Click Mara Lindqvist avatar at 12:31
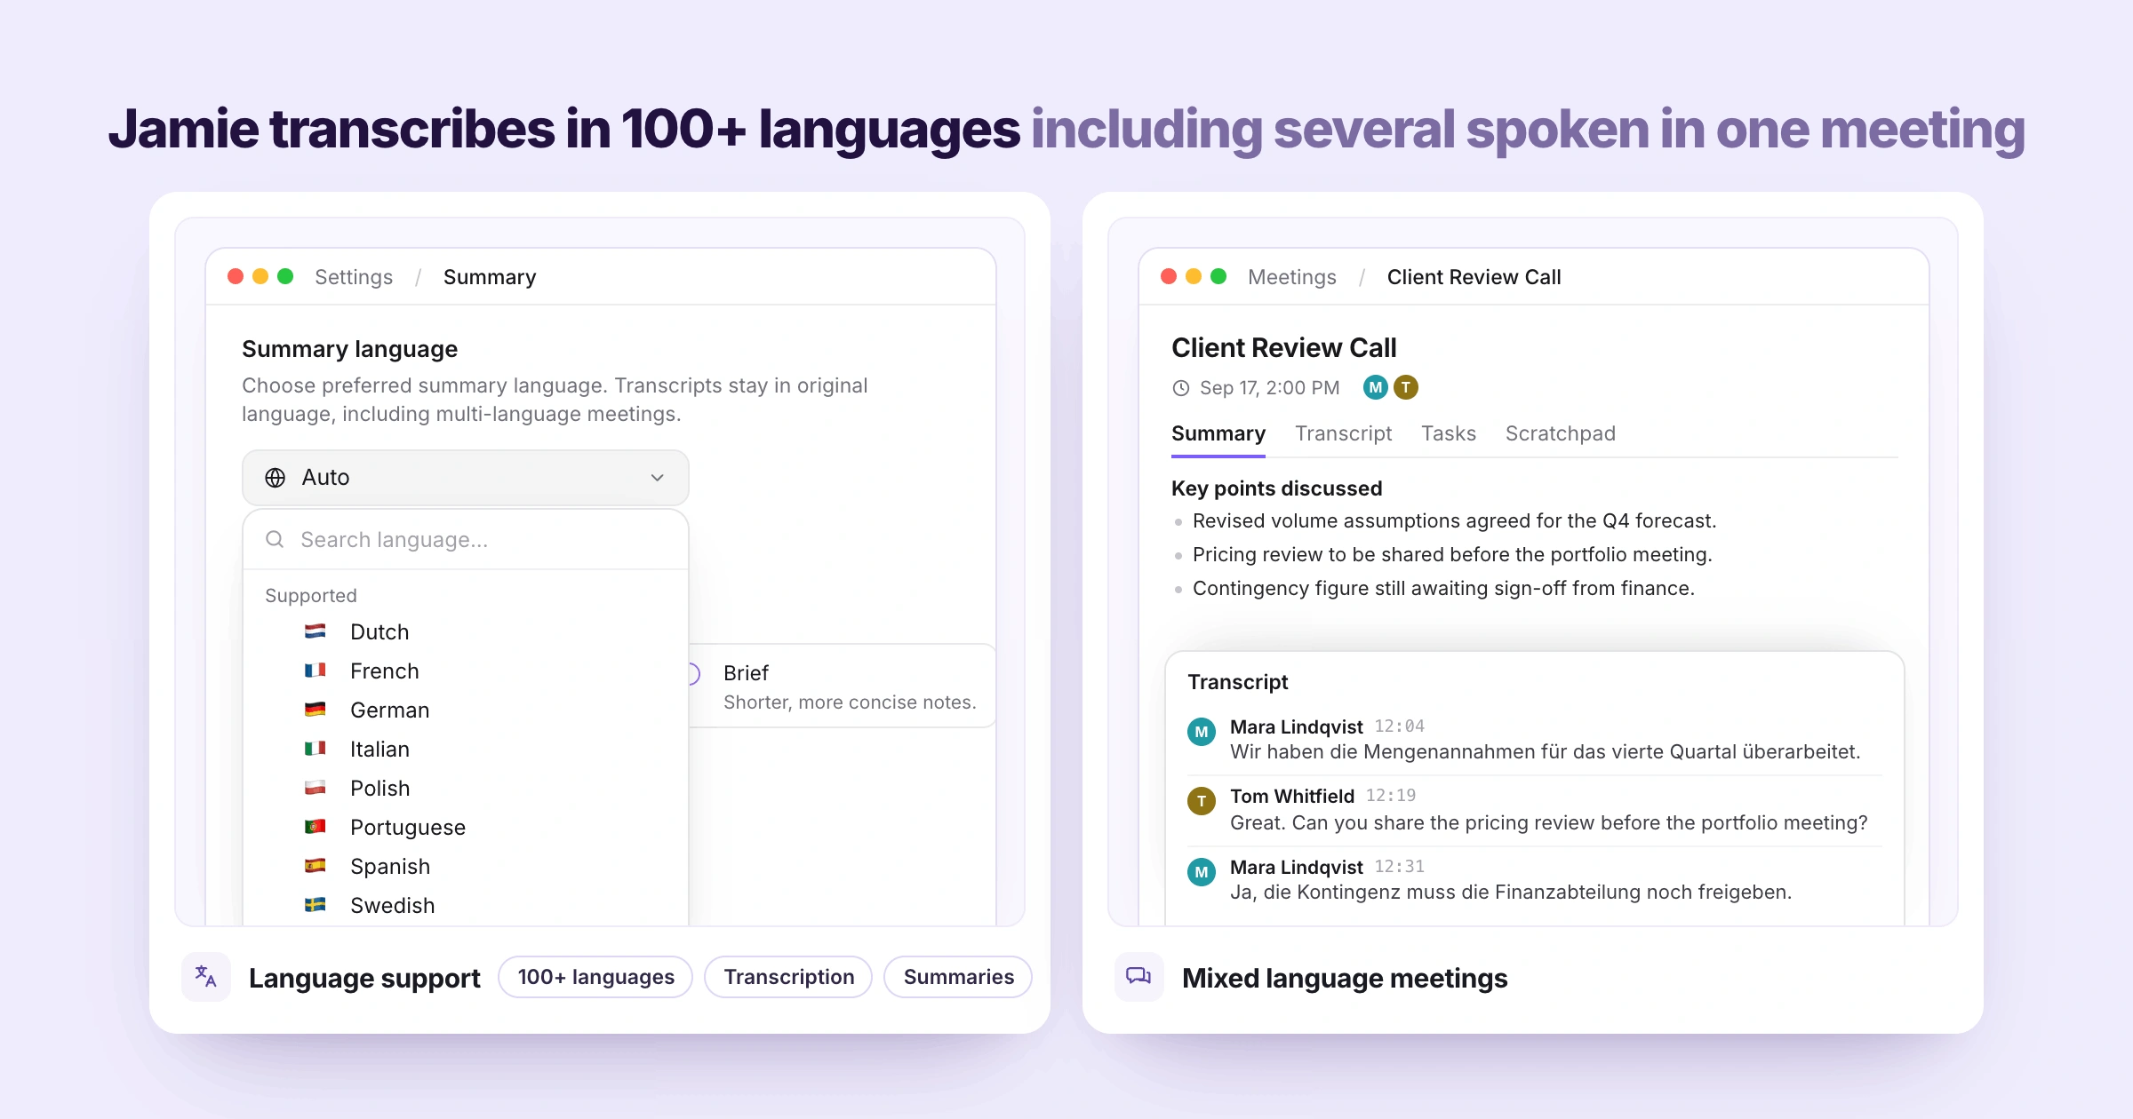Viewport: 2133px width, 1119px height. [1202, 872]
